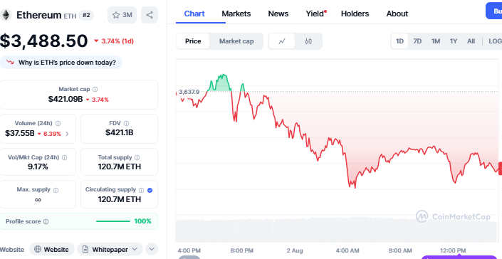Switch to candlestick chart view icon

point(308,41)
